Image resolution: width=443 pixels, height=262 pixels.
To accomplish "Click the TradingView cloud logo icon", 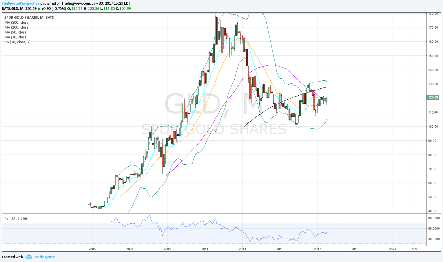I will pyautogui.click(x=28, y=257).
